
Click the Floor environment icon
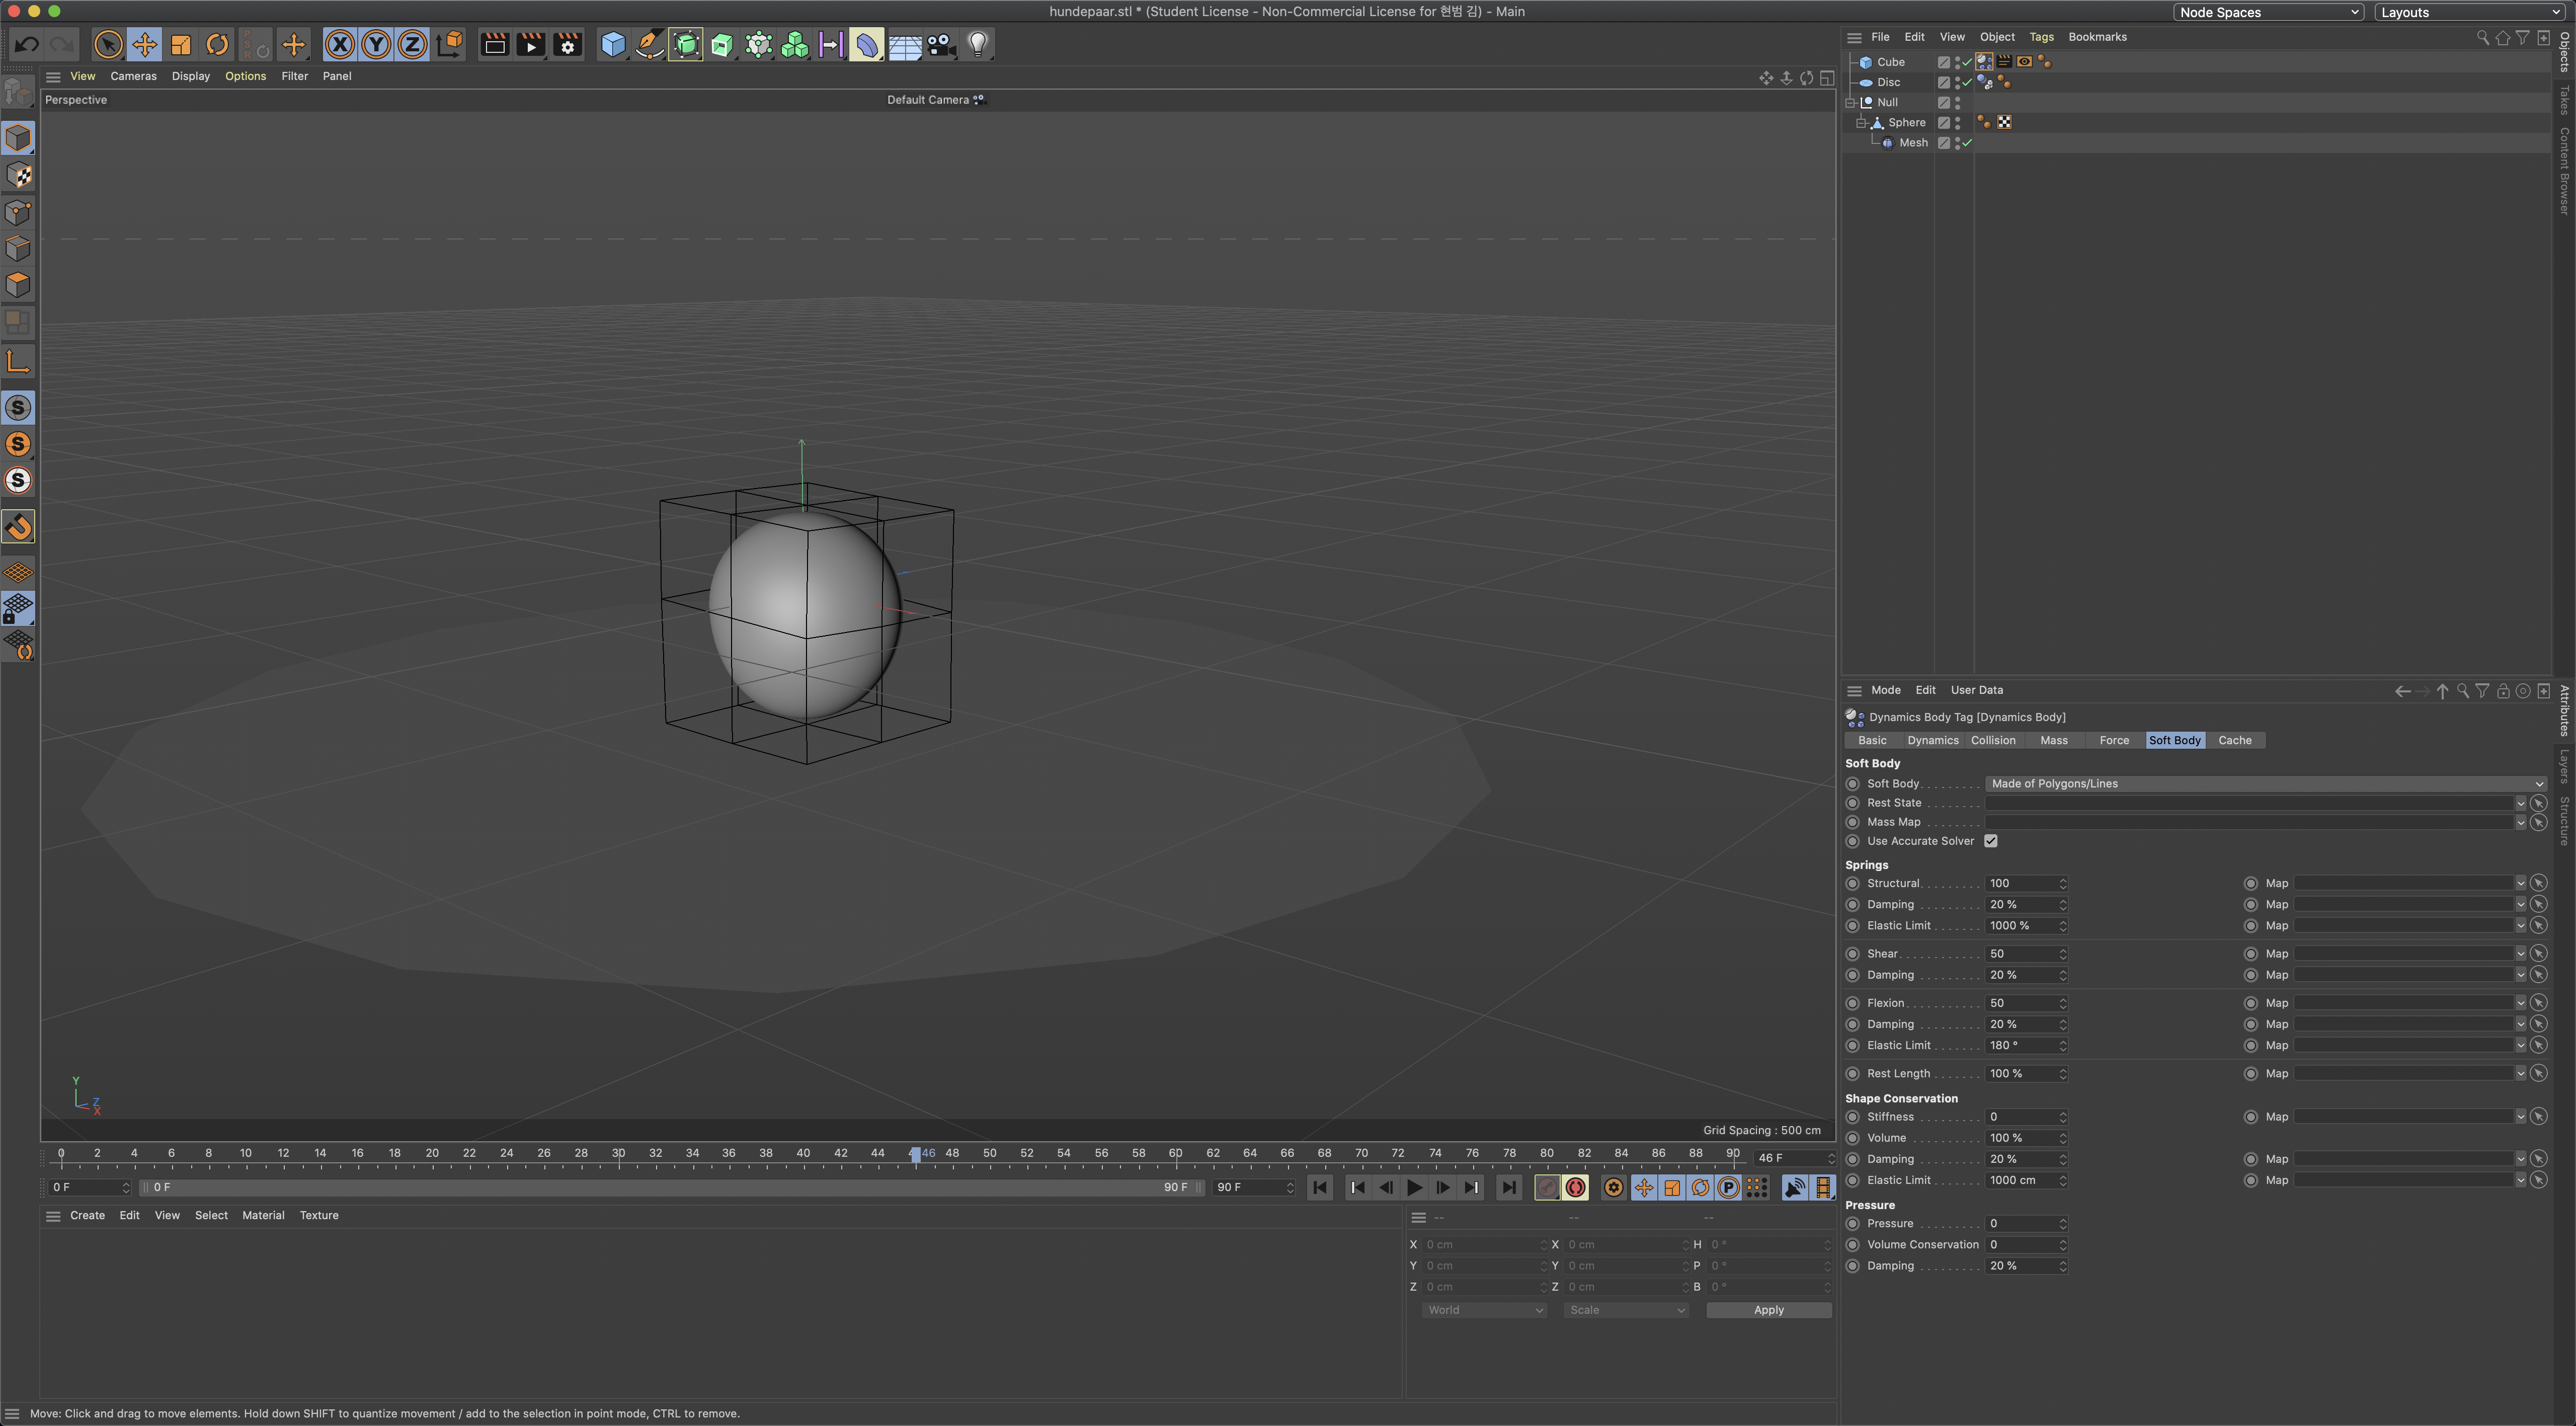(904, 44)
